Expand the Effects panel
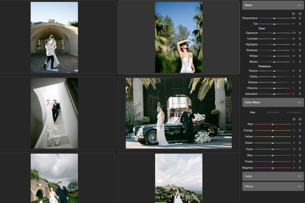The height and width of the screenshot is (203, 305). point(299,186)
